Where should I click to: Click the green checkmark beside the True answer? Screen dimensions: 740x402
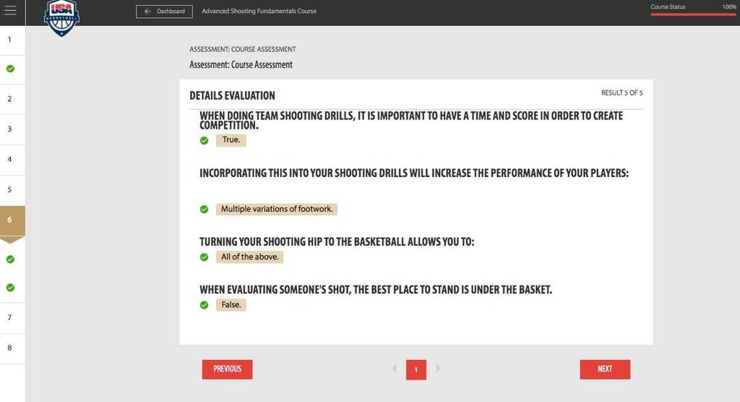pos(205,140)
